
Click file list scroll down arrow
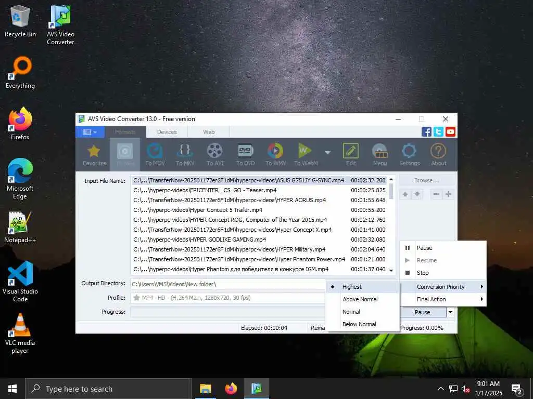[391, 270]
